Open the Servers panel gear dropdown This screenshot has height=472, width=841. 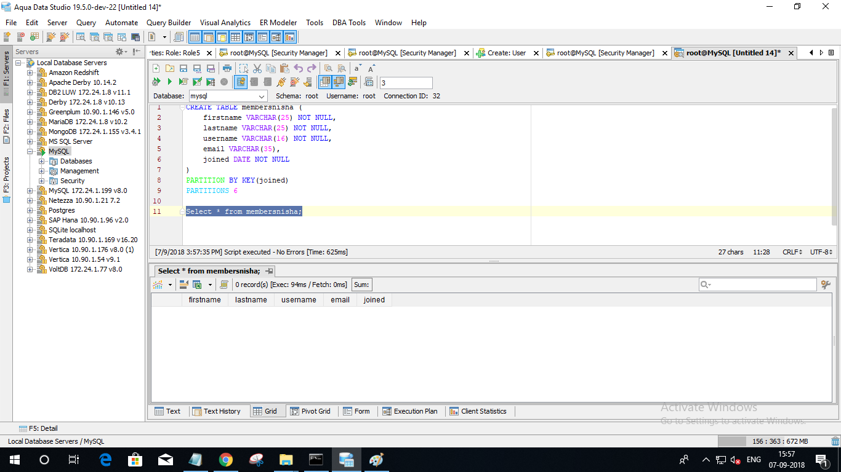(x=121, y=52)
